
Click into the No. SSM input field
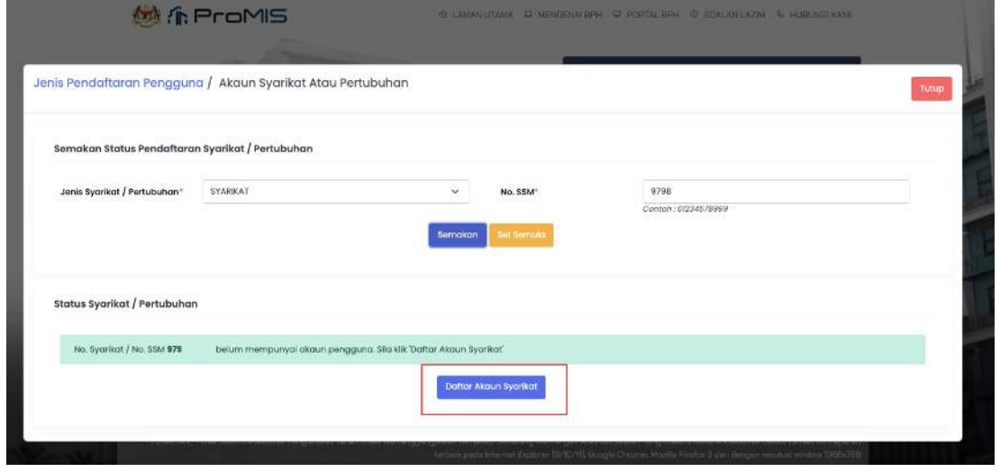[x=777, y=191]
